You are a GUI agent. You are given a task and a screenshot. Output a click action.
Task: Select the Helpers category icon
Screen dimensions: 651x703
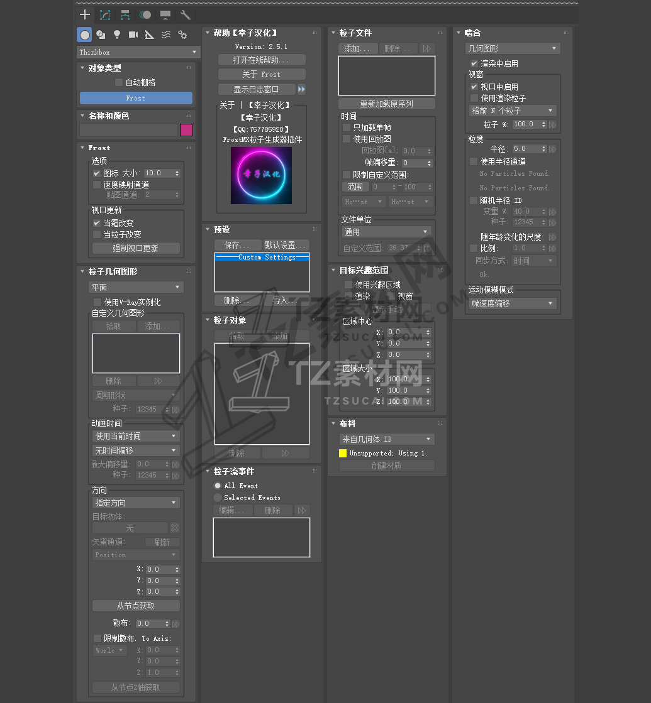click(150, 35)
